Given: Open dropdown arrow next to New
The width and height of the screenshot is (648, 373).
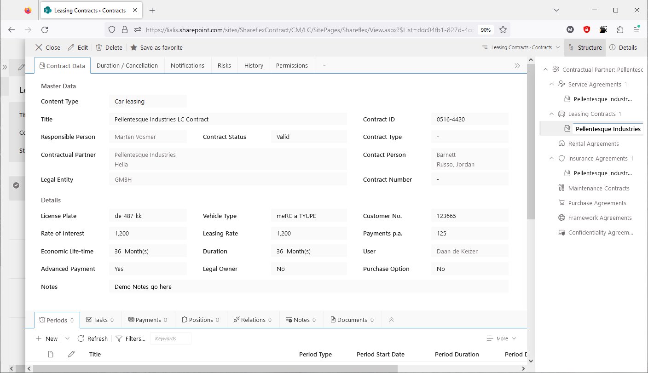Looking at the screenshot, I should (67, 339).
